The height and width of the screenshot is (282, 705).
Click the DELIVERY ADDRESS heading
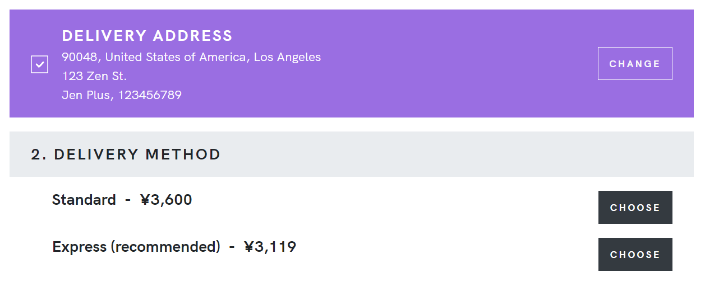click(147, 36)
